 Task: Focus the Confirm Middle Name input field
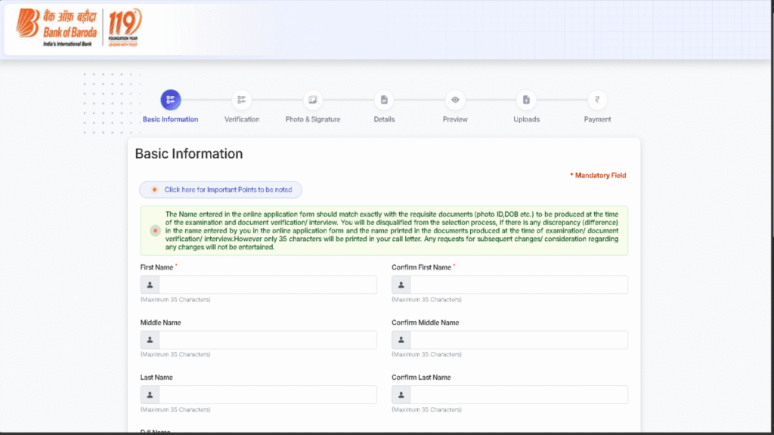[x=519, y=340]
